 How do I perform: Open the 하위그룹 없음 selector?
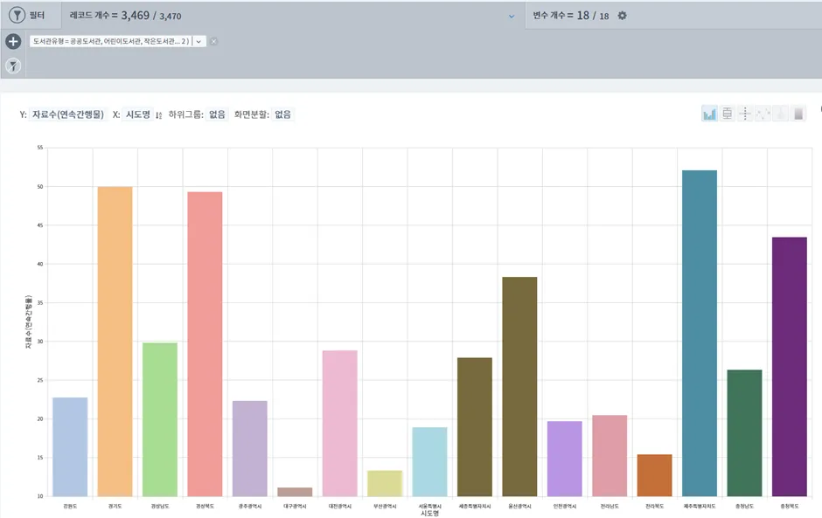[x=217, y=114]
